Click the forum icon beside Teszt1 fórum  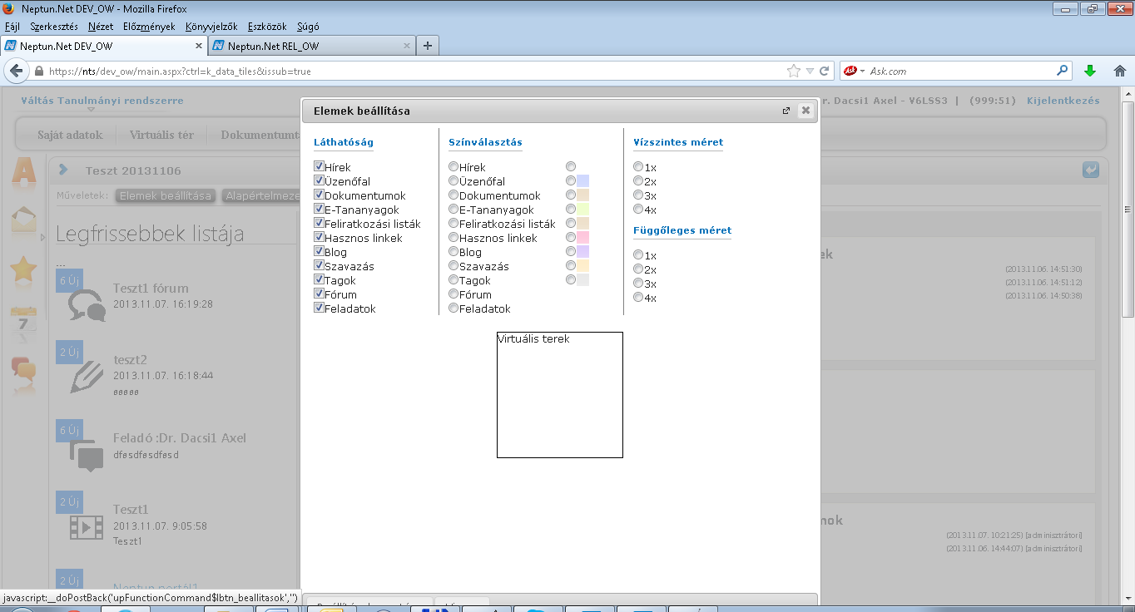87,304
